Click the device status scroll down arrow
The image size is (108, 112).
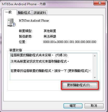click(95, 77)
